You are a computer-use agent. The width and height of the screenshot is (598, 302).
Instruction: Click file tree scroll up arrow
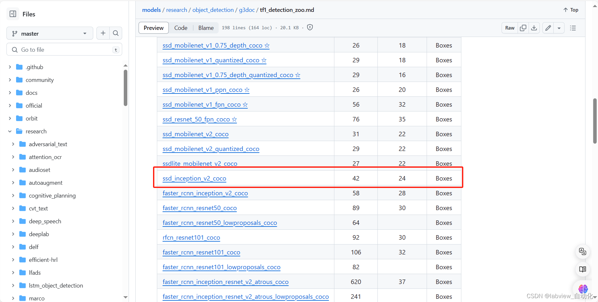(x=125, y=66)
